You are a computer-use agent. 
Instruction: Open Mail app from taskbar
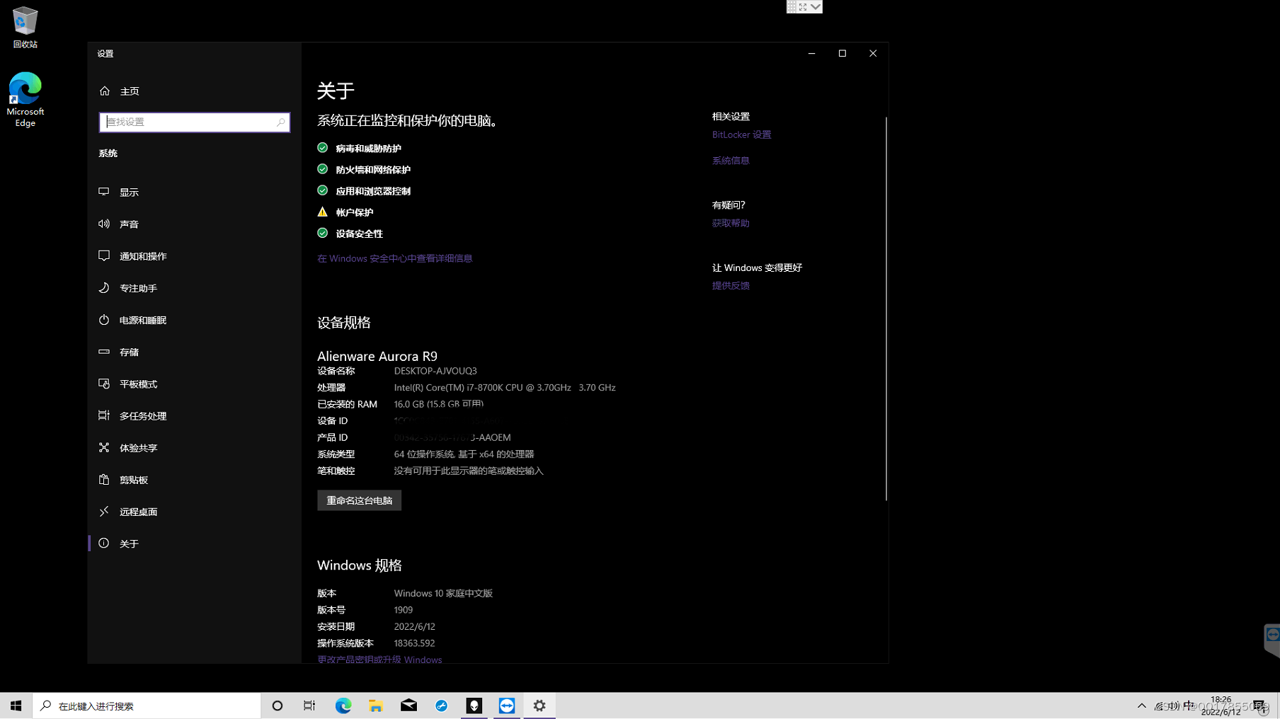tap(408, 706)
